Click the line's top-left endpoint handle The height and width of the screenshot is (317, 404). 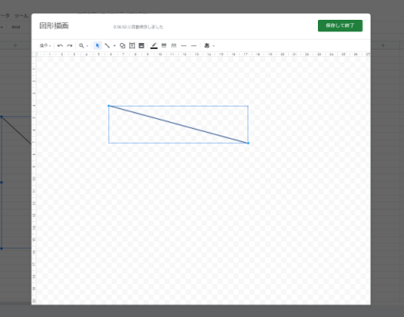click(x=108, y=106)
